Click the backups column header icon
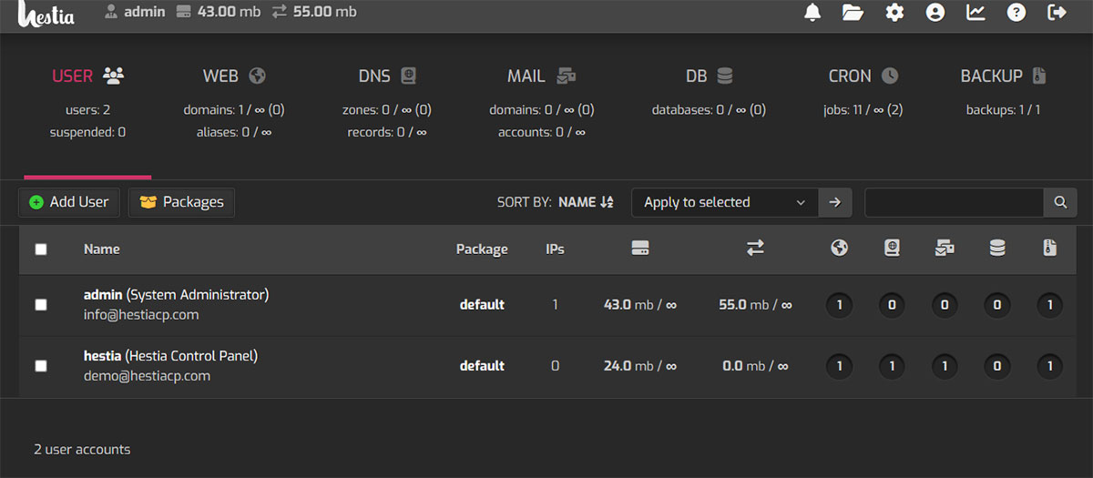 [x=1050, y=248]
